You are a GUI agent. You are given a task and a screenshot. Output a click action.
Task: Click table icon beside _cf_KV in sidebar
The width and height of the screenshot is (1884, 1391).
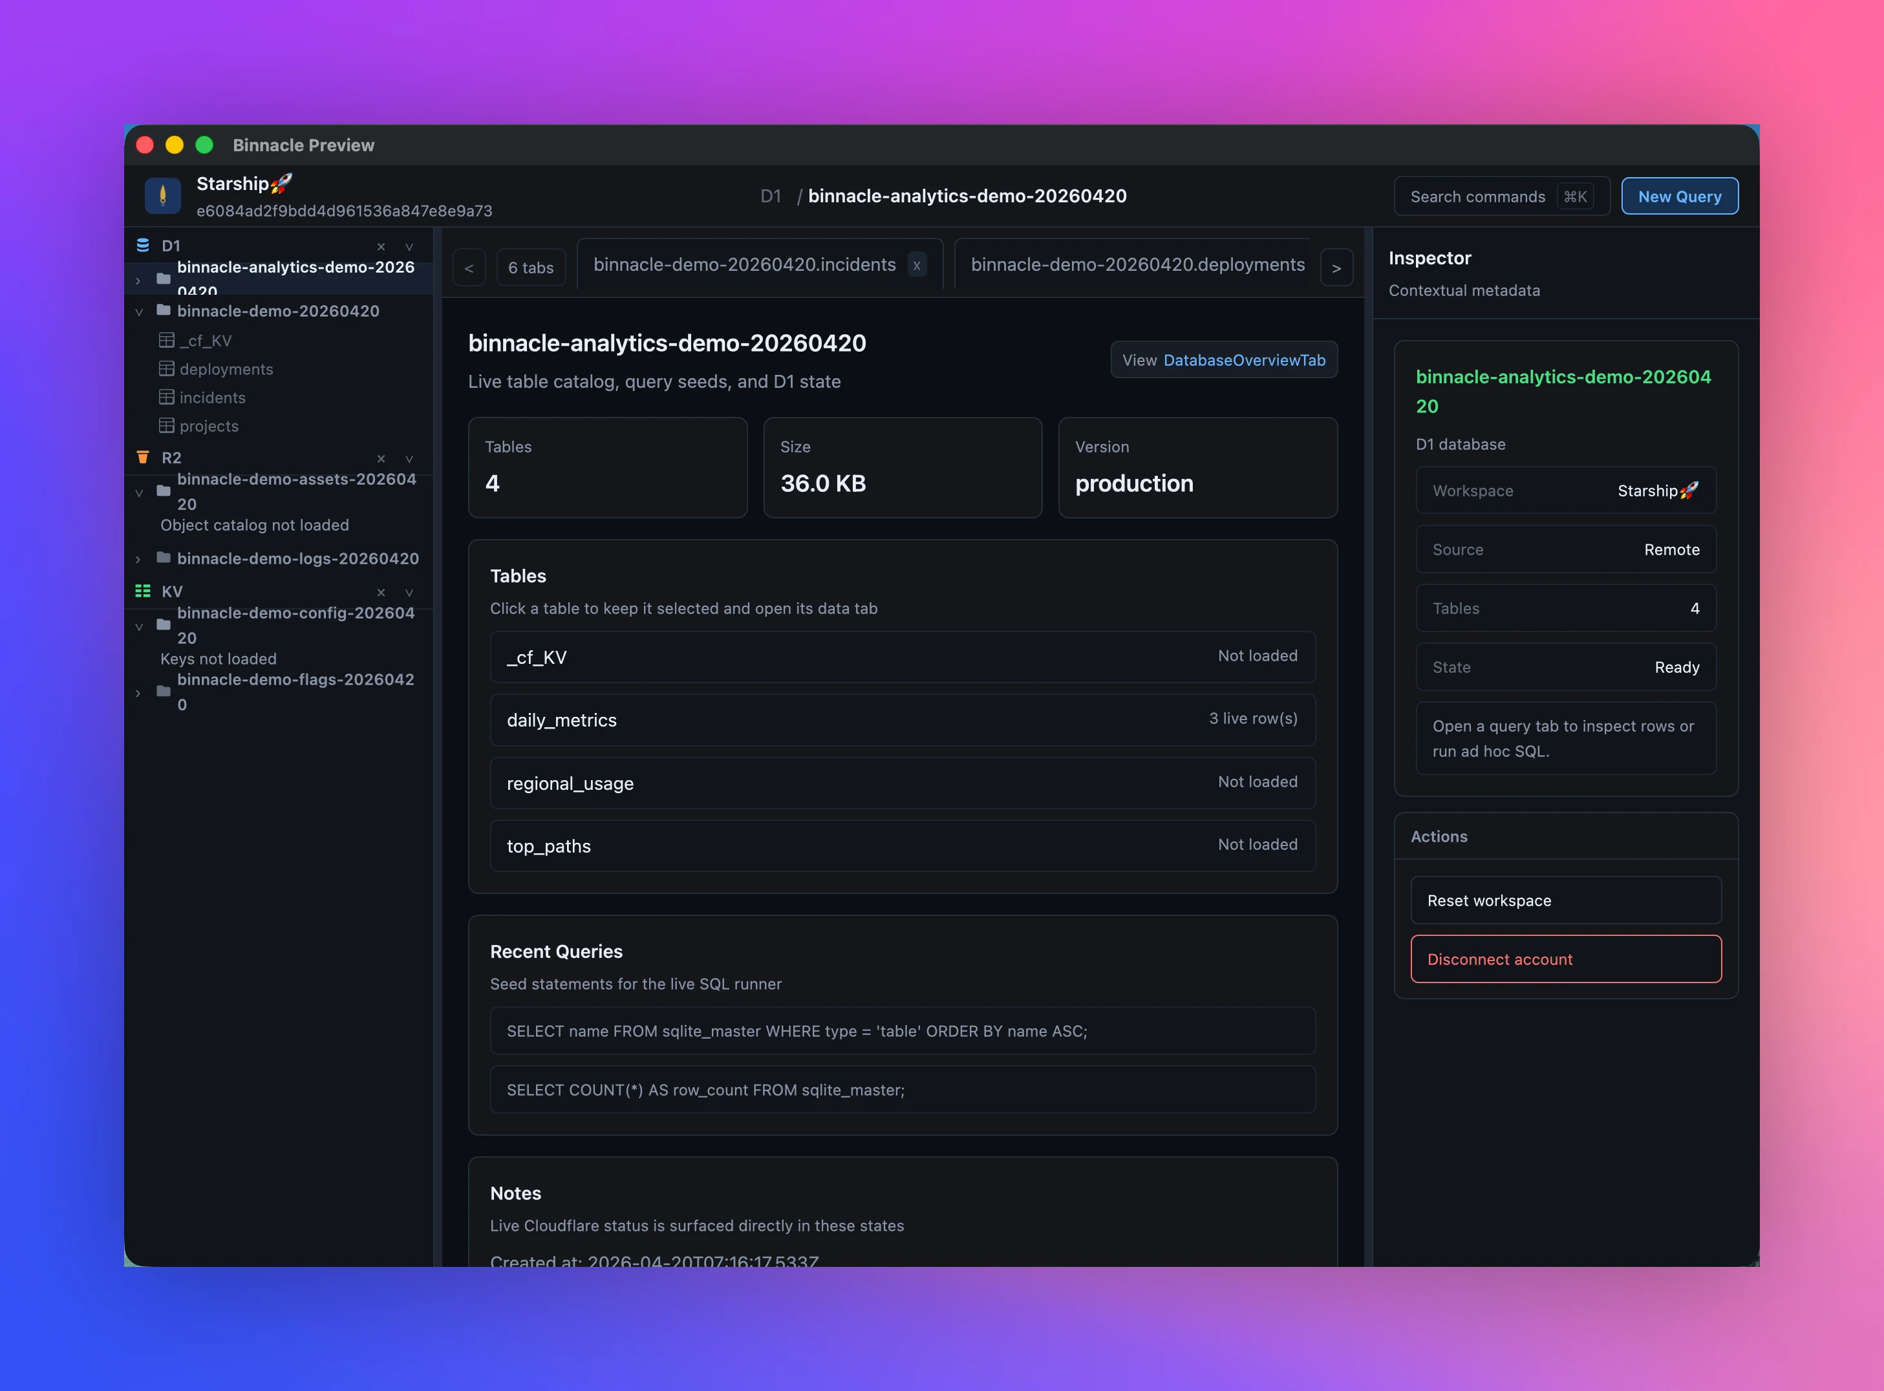click(167, 340)
